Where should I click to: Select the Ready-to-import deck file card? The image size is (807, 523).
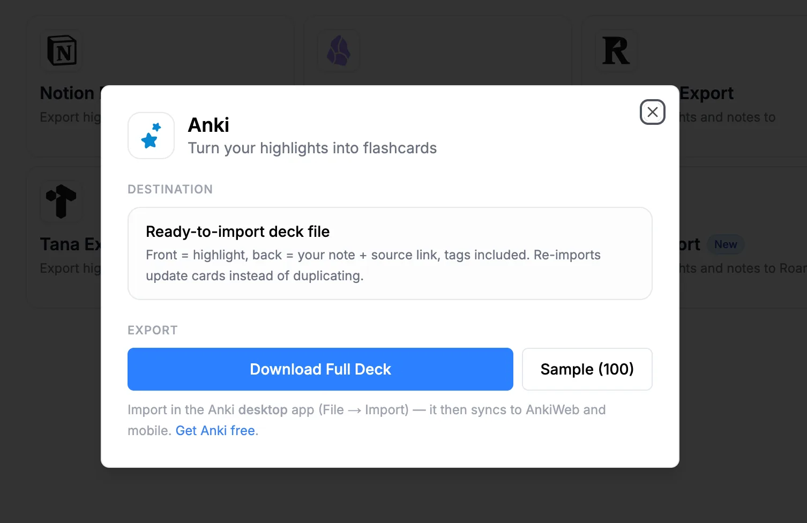390,253
